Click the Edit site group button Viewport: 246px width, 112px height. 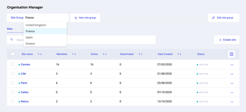(x=223, y=18)
